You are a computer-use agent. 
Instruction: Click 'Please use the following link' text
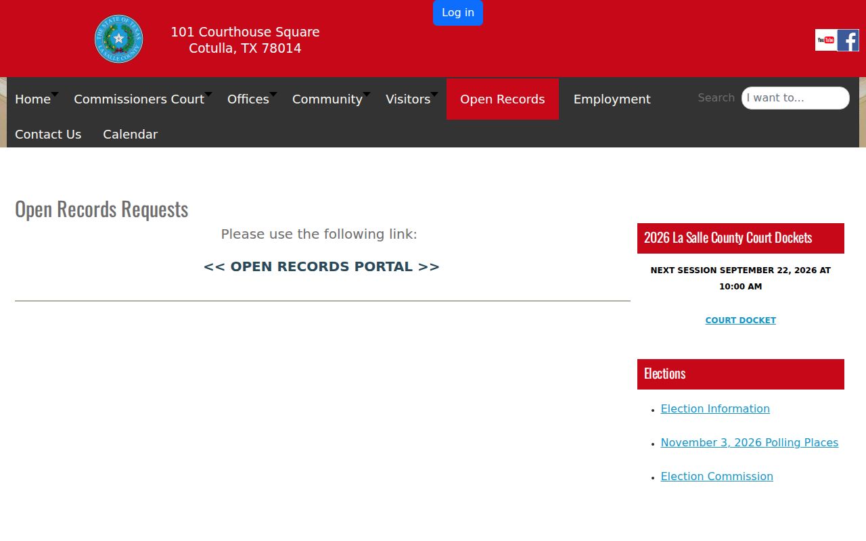click(x=319, y=234)
